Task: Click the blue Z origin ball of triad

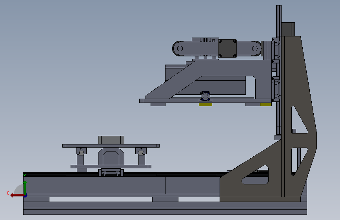Action: click(x=25, y=195)
